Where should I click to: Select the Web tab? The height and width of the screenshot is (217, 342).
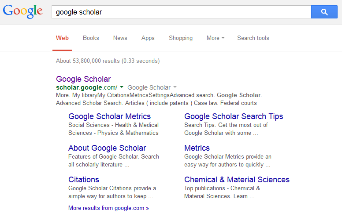62,38
